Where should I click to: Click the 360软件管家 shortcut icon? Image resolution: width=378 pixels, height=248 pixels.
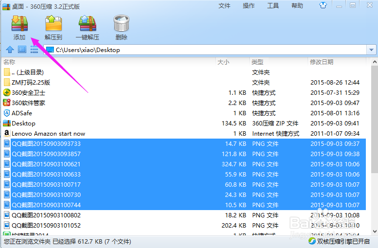(7, 103)
